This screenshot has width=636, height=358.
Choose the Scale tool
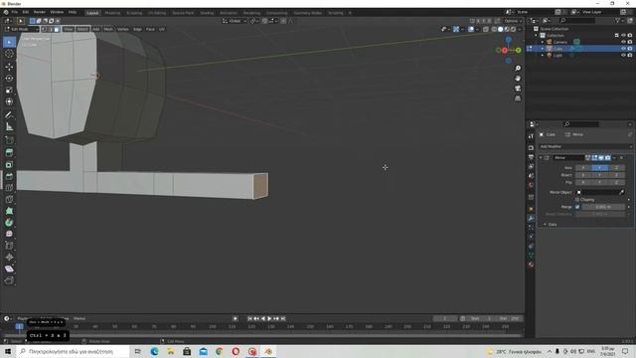[9, 90]
